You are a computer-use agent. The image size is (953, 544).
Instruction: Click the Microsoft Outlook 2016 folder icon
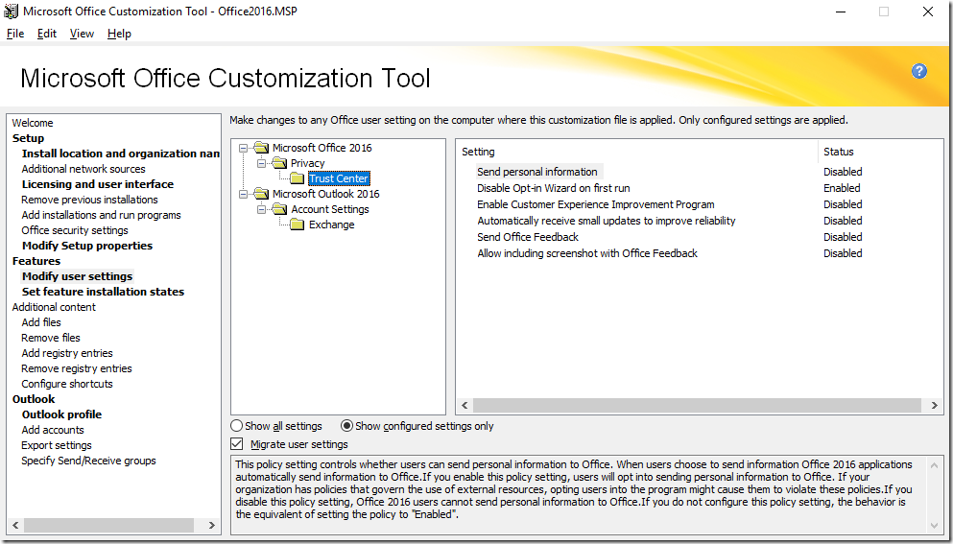point(261,194)
